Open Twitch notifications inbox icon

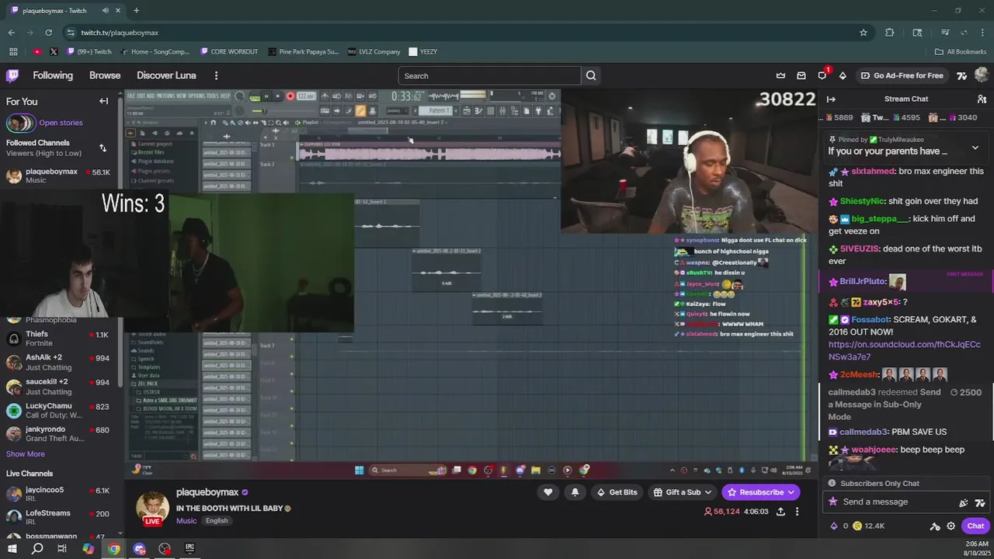click(x=801, y=75)
